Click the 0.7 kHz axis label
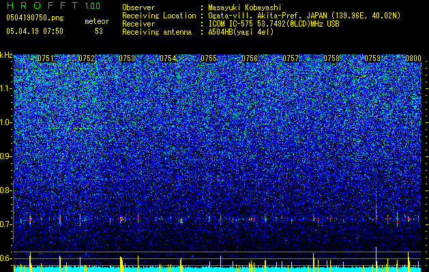The width and height of the screenshot is (429, 272). [5, 224]
